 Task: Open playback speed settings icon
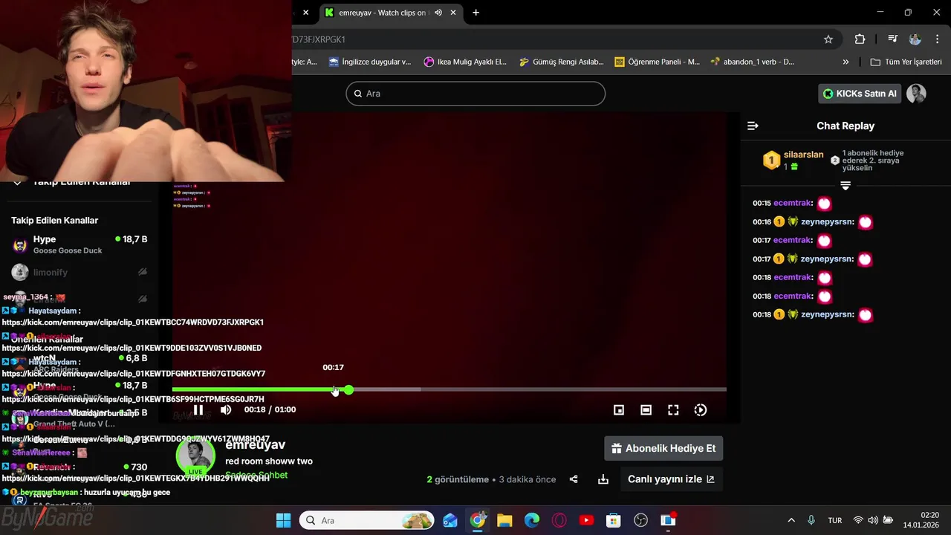tap(701, 410)
